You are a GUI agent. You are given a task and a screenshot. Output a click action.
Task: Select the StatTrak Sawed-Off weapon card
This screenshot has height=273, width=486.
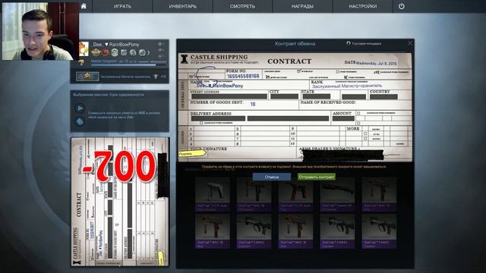(x=337, y=194)
